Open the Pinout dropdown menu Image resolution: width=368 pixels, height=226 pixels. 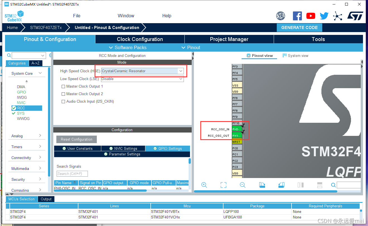[191, 47]
